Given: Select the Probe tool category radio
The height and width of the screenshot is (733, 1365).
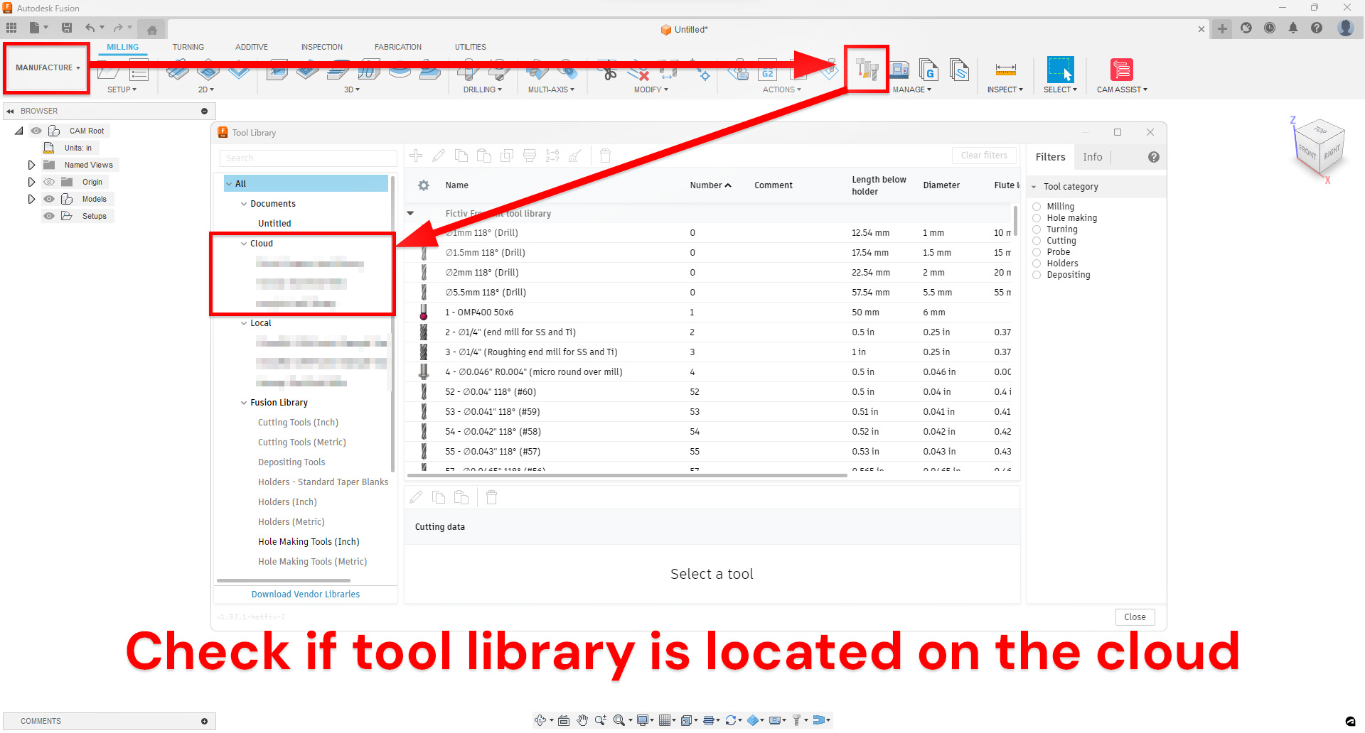Looking at the screenshot, I should point(1037,252).
